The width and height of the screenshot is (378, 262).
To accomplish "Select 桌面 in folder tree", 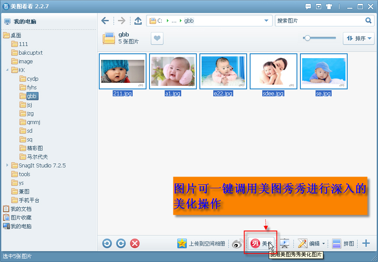I will coord(12,36).
